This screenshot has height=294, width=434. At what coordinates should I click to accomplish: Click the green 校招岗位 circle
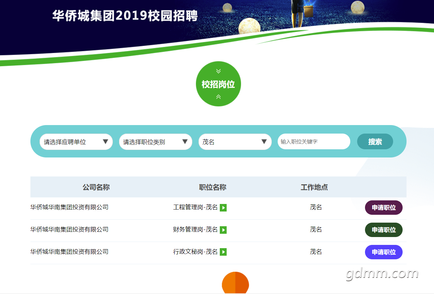(x=218, y=84)
